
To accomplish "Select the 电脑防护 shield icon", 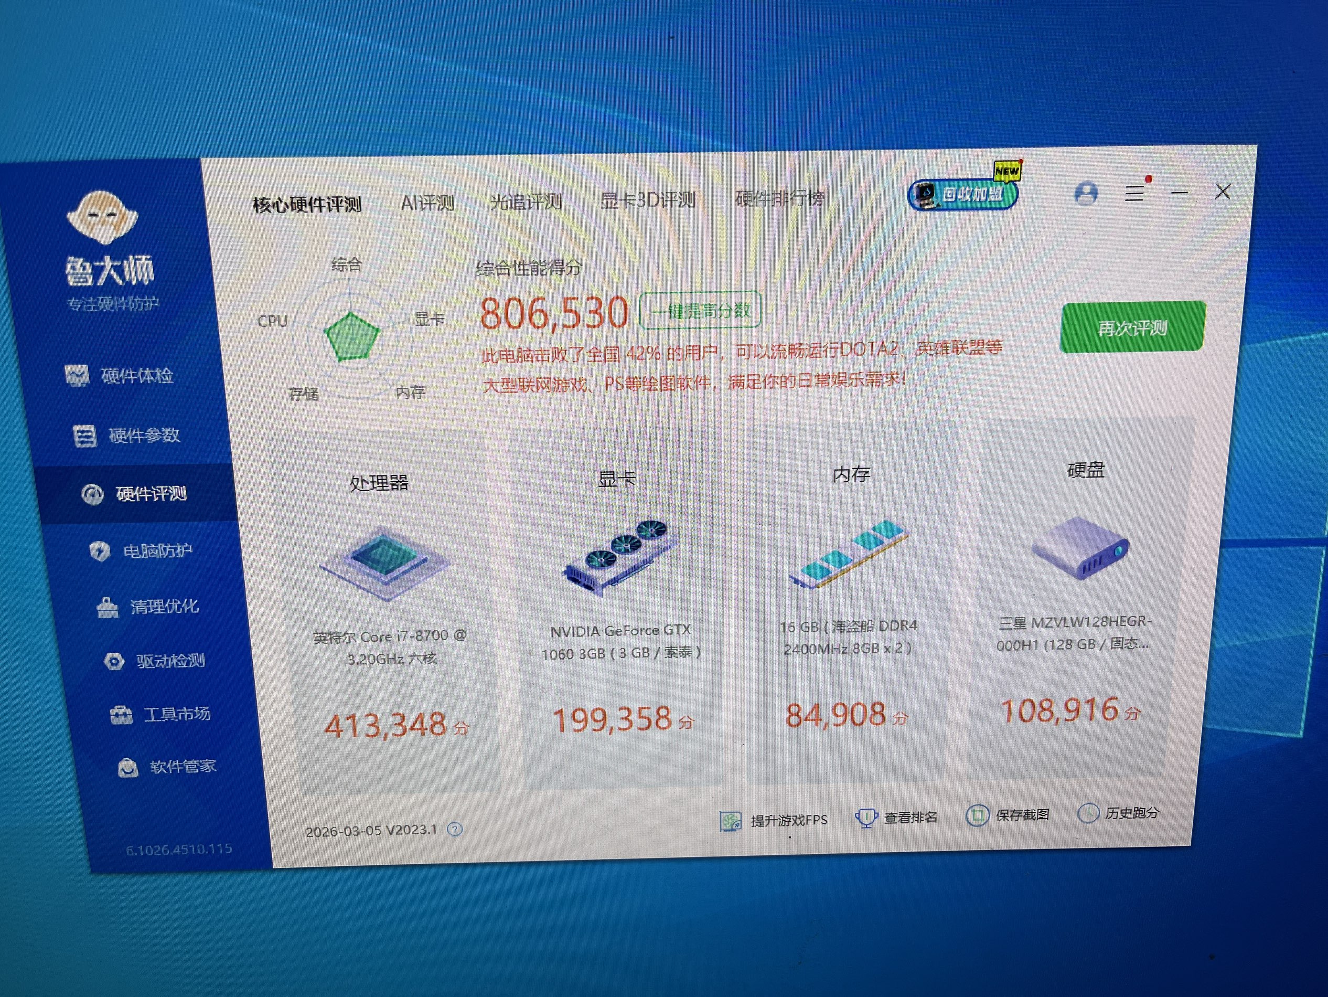I will [x=100, y=551].
